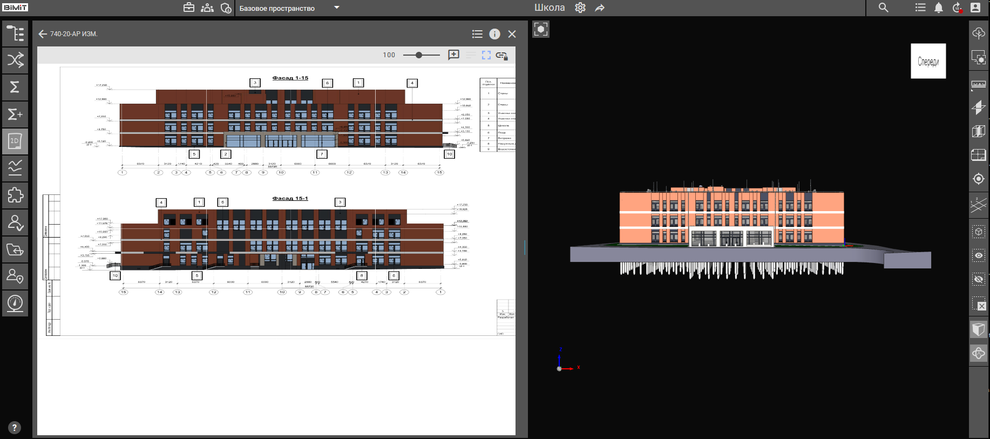Click the Спереди view cube face
Viewport: 990px width, 439px height.
coord(928,61)
